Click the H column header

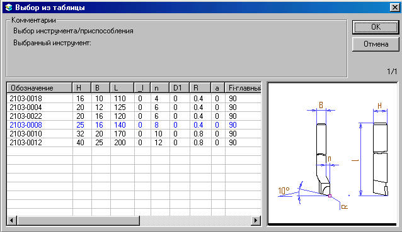click(82, 88)
